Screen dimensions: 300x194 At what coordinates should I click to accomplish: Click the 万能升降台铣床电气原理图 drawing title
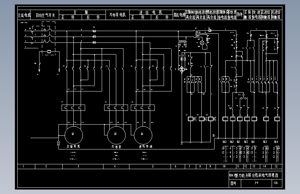pos(258,175)
